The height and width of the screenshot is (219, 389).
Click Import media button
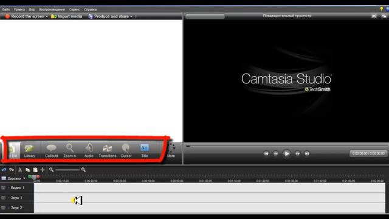pyautogui.click(x=66, y=16)
